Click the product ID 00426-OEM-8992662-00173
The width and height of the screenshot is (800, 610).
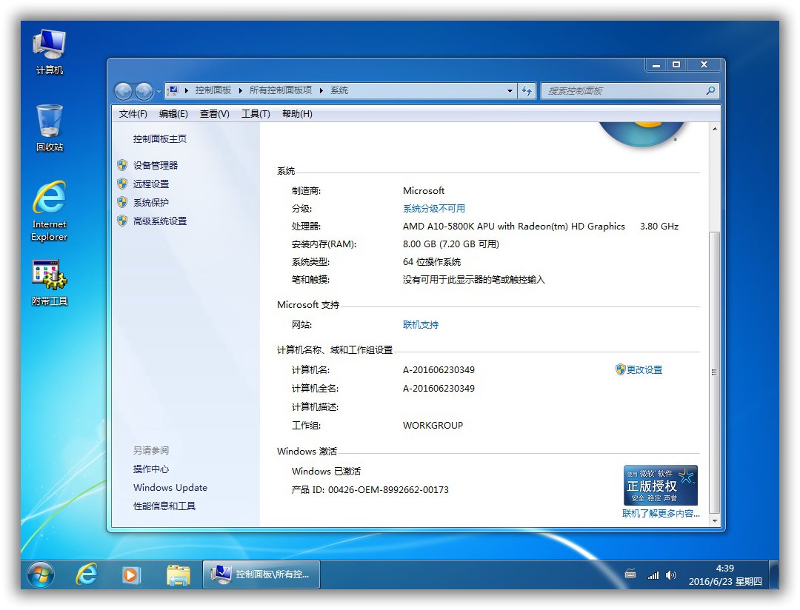(x=388, y=490)
